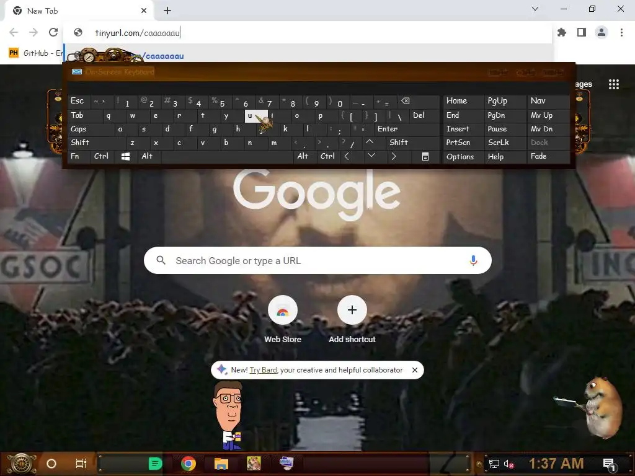
Task: Click the Enter key on the keyboard
Action: pyautogui.click(x=406, y=129)
